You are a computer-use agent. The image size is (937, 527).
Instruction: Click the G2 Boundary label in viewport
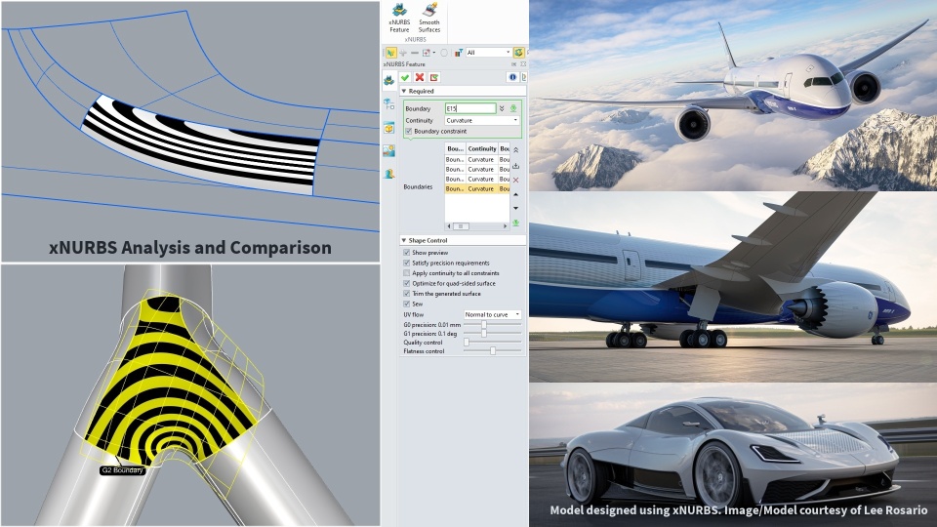pyautogui.click(x=122, y=470)
